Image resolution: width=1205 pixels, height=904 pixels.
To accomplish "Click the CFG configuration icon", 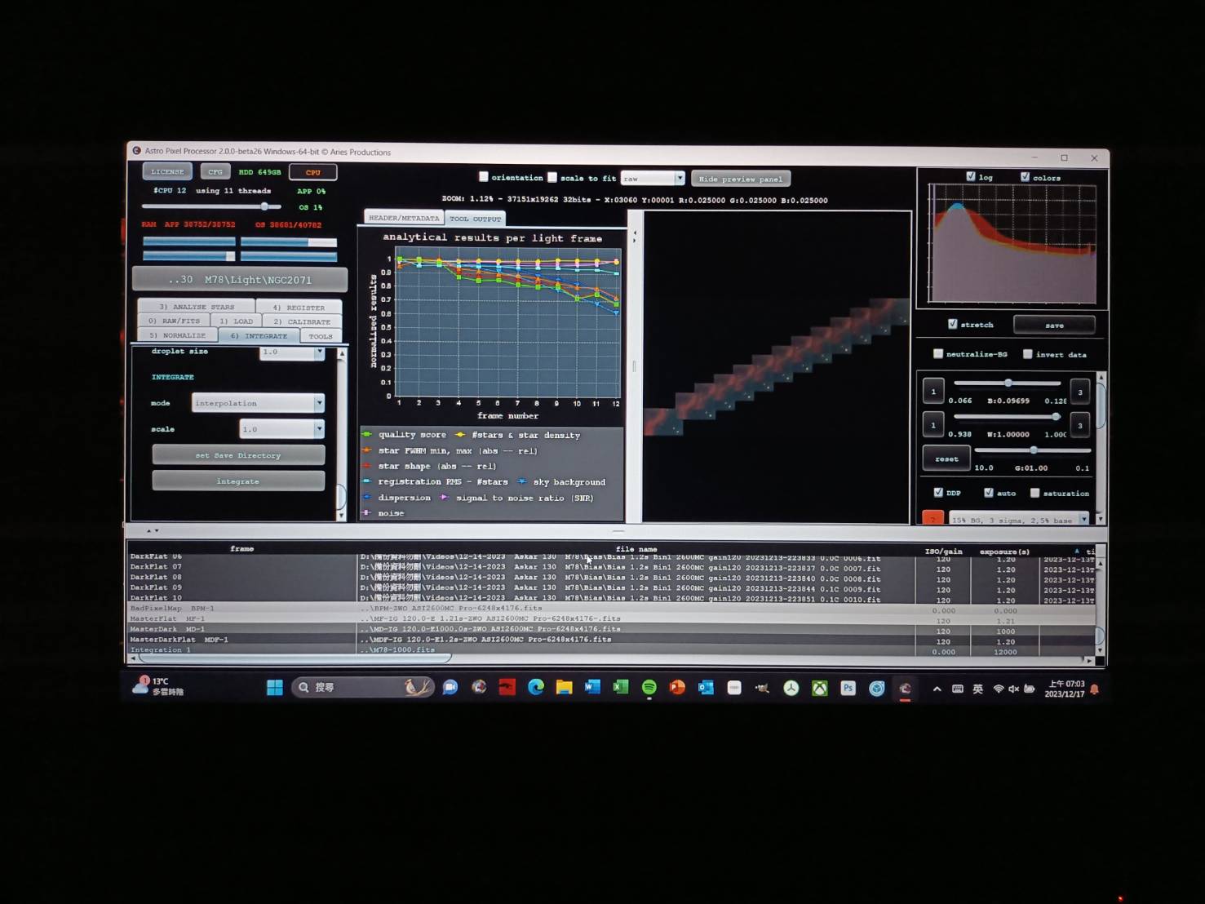I will pos(215,171).
